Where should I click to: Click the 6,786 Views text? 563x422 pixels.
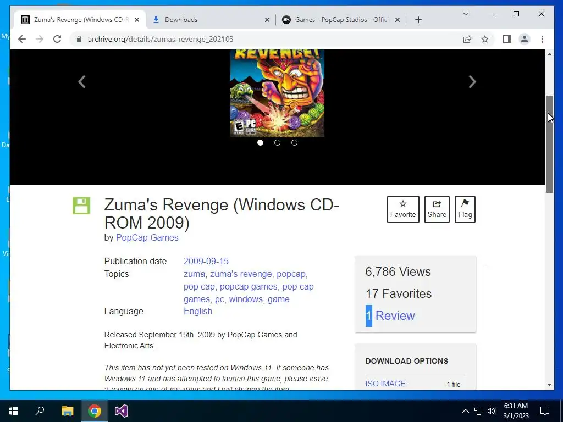(398, 271)
